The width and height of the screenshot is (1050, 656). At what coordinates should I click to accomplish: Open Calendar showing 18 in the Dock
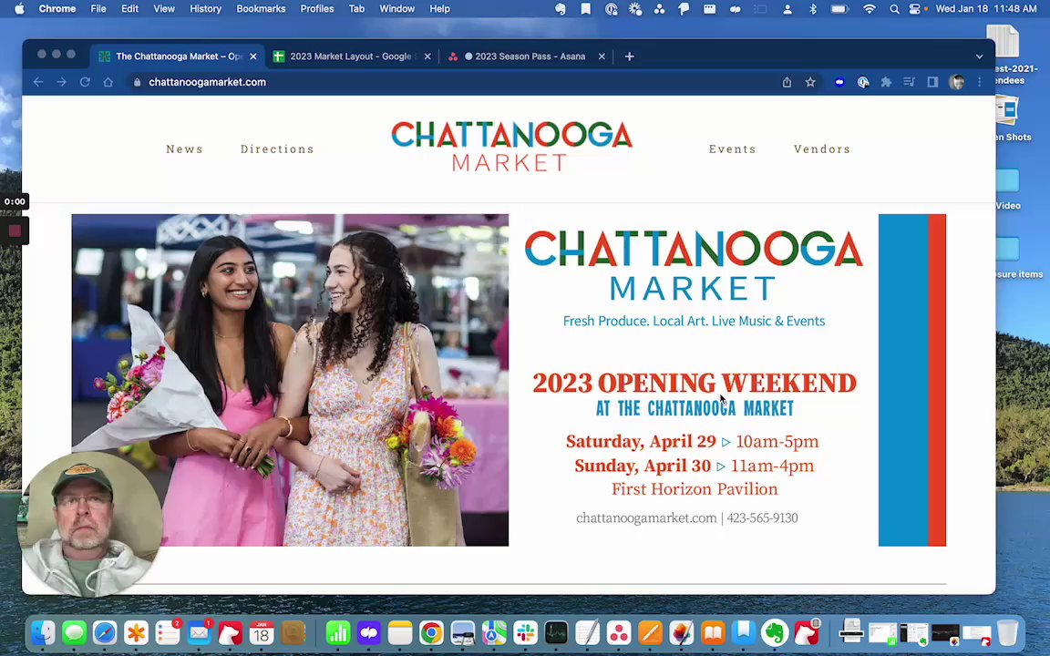[x=262, y=632]
